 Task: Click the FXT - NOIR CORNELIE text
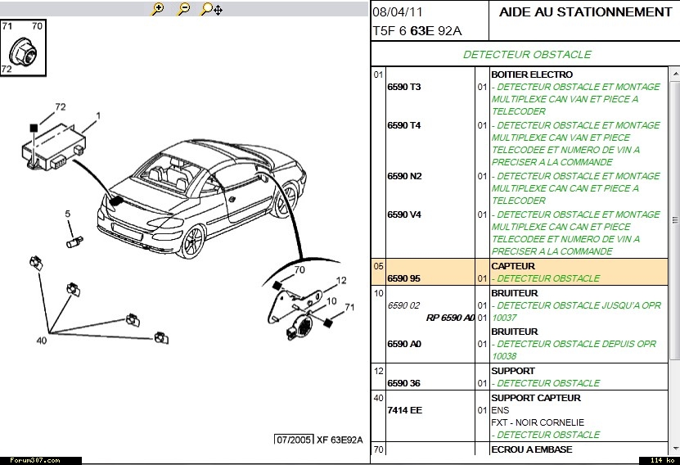click(538, 422)
